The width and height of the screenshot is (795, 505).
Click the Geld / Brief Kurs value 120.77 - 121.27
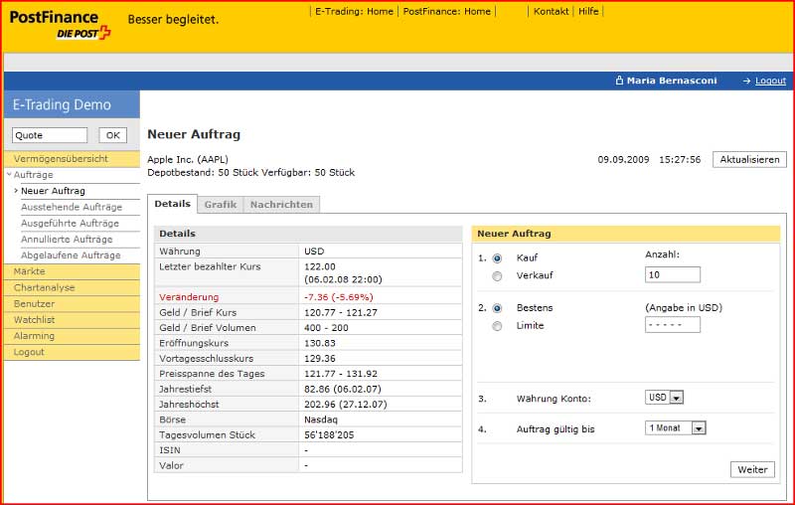pos(341,312)
